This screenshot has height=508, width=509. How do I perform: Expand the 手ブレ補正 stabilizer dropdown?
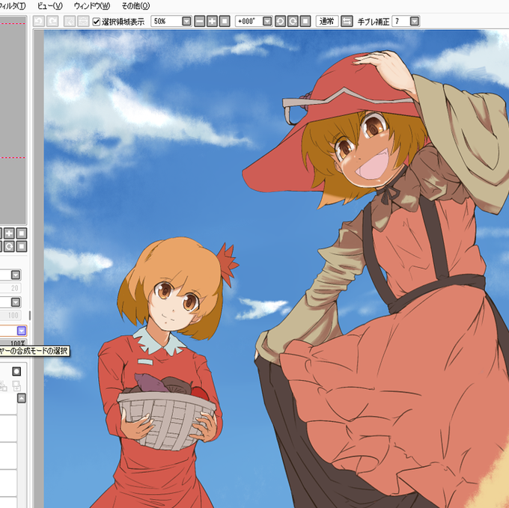pyautogui.click(x=415, y=22)
